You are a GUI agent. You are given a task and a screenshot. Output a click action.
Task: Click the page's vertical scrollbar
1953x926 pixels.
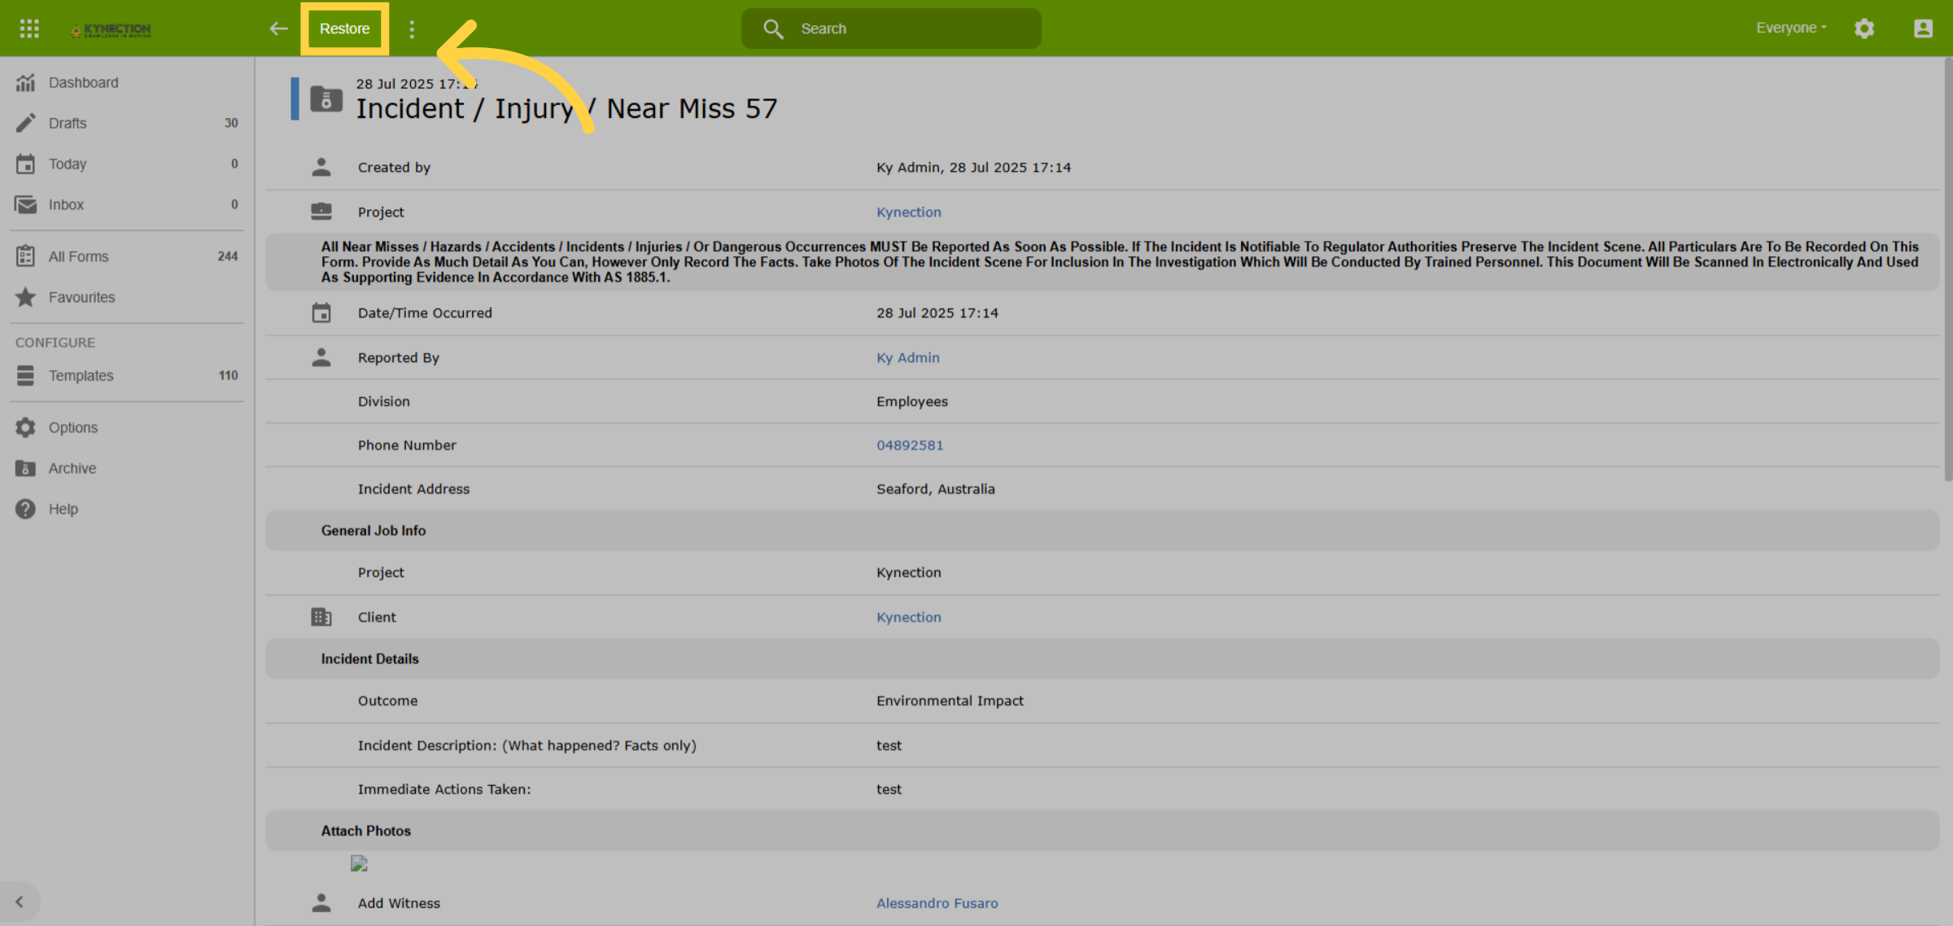click(1947, 269)
